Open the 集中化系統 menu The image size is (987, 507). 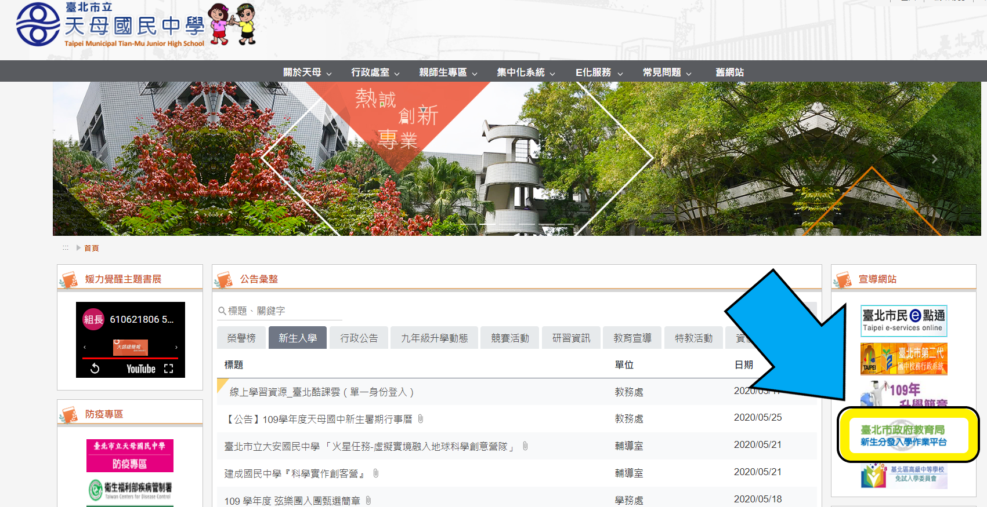526,72
